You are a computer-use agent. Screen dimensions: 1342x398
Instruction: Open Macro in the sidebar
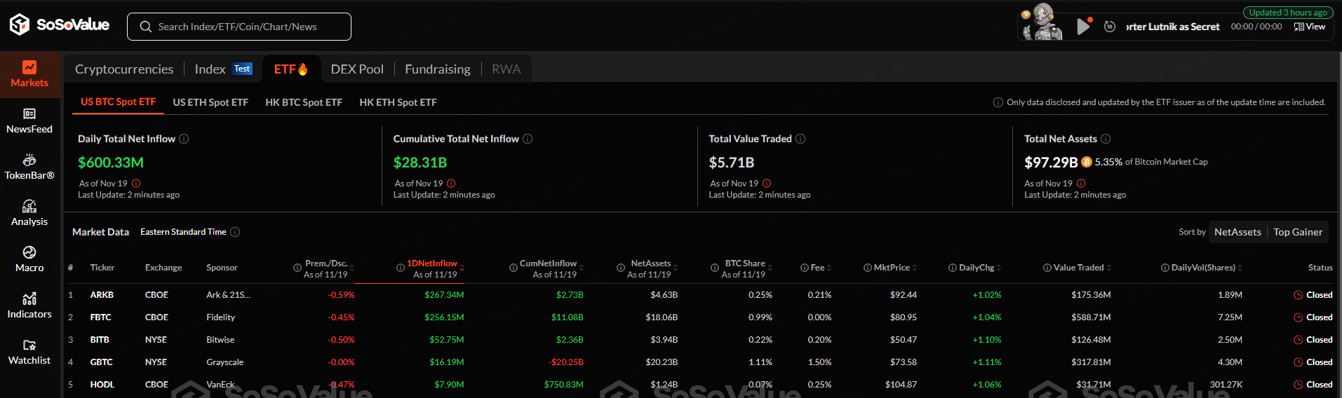tap(29, 259)
